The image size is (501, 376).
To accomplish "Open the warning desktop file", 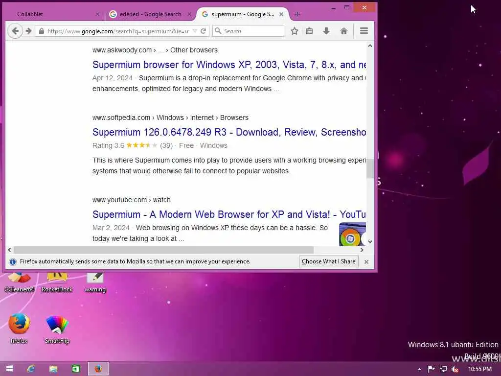I will coord(95,282).
